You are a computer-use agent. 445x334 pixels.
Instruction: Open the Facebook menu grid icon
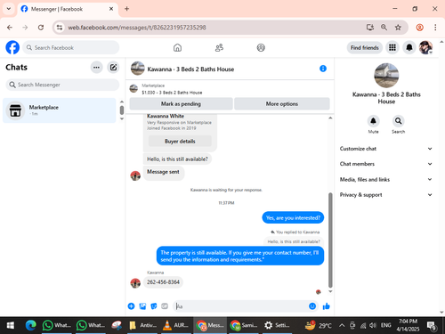pyautogui.click(x=392, y=47)
